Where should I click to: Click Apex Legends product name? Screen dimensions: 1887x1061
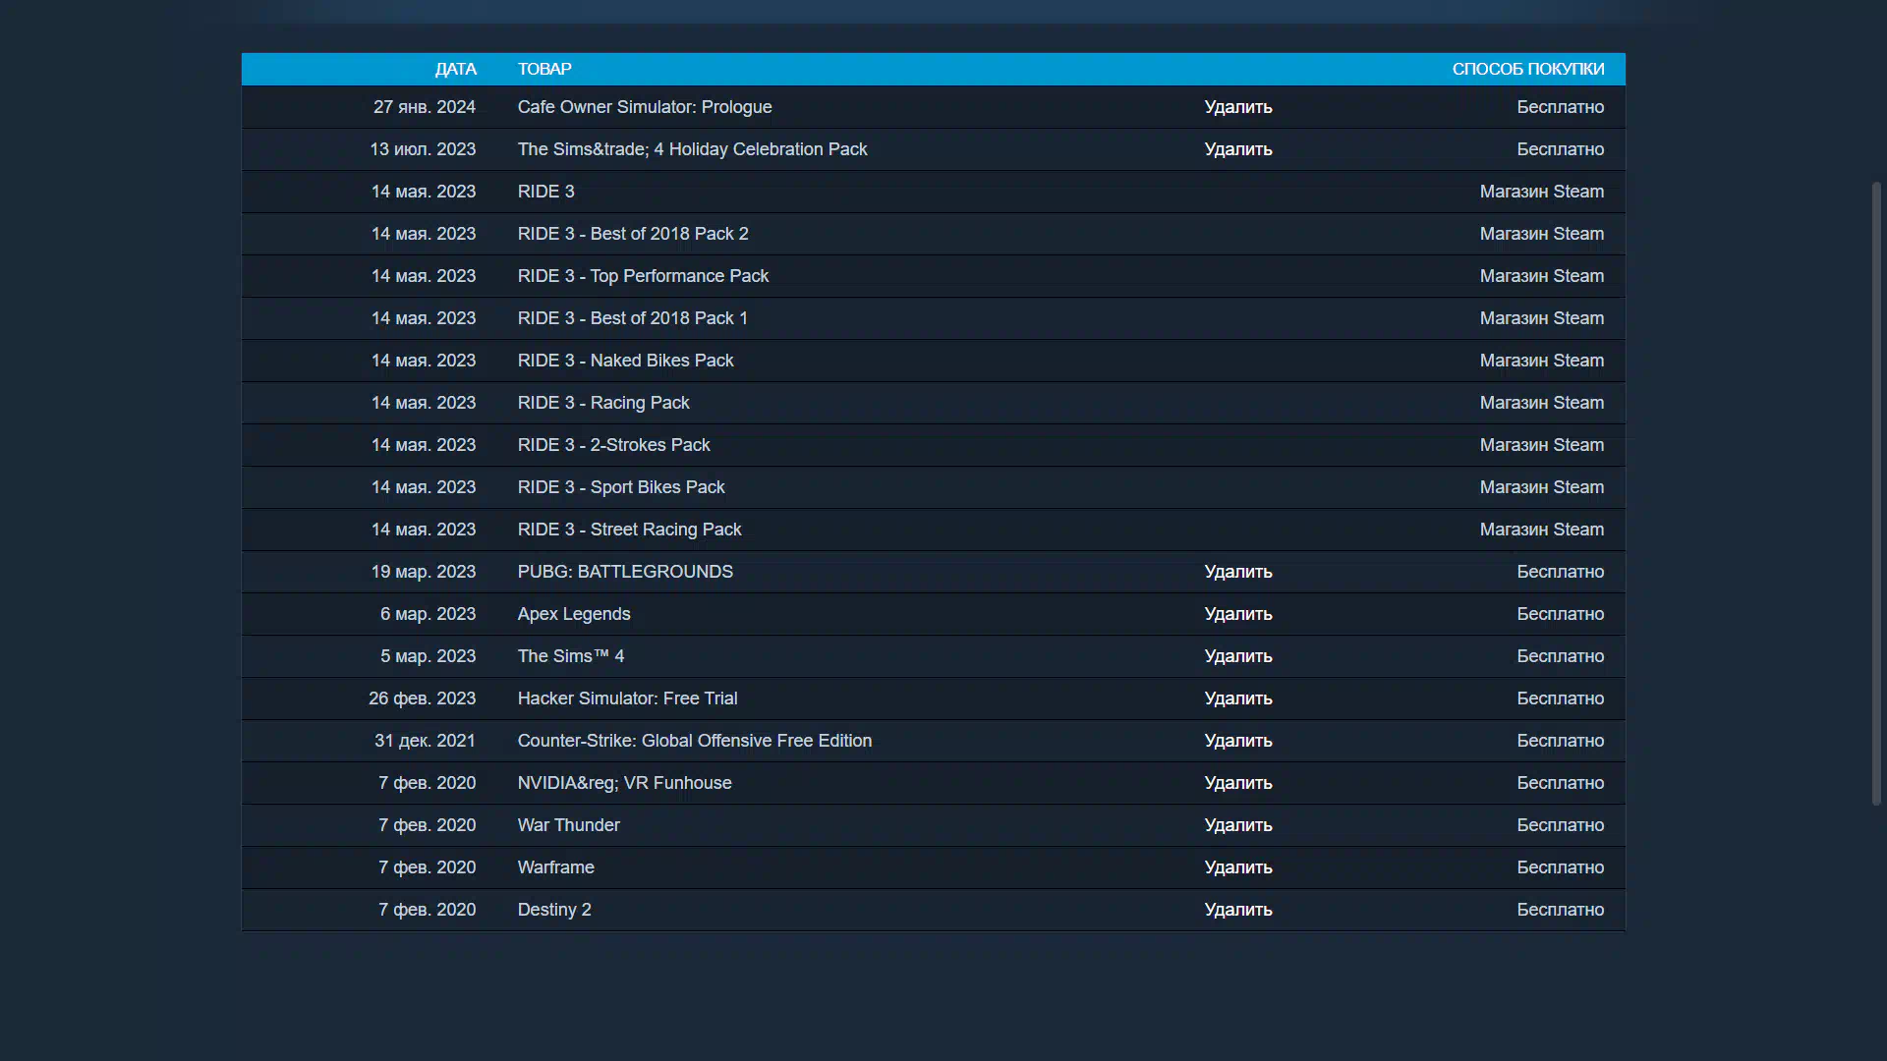(x=574, y=614)
